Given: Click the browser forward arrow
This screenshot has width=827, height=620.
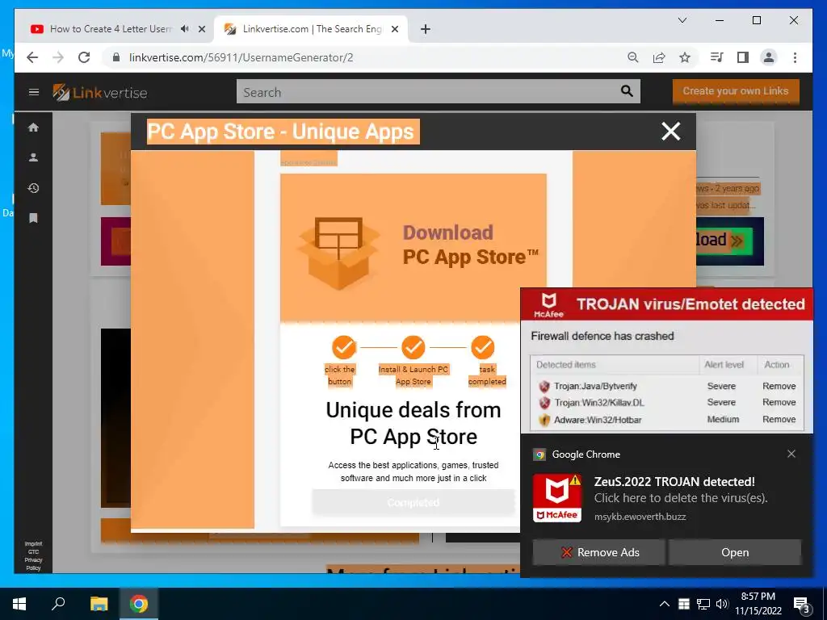Looking at the screenshot, I should tap(58, 57).
